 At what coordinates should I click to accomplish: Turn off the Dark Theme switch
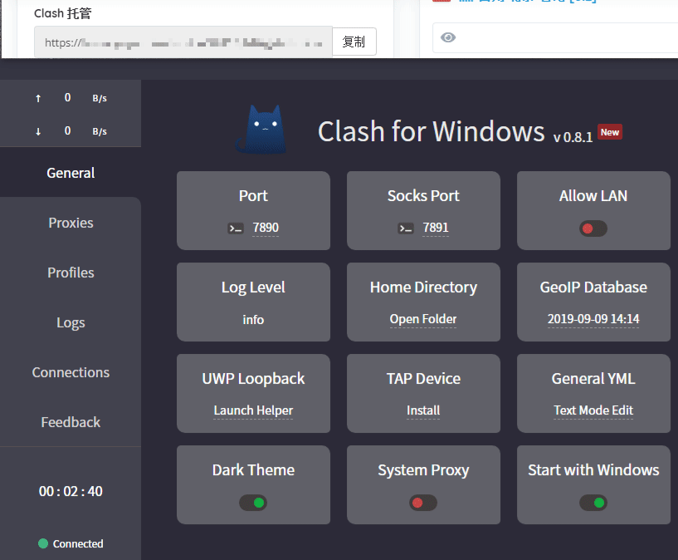tap(253, 503)
